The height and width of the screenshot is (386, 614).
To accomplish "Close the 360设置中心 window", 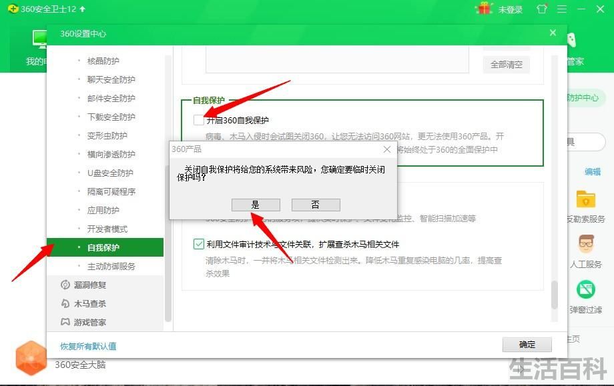I will [553, 33].
